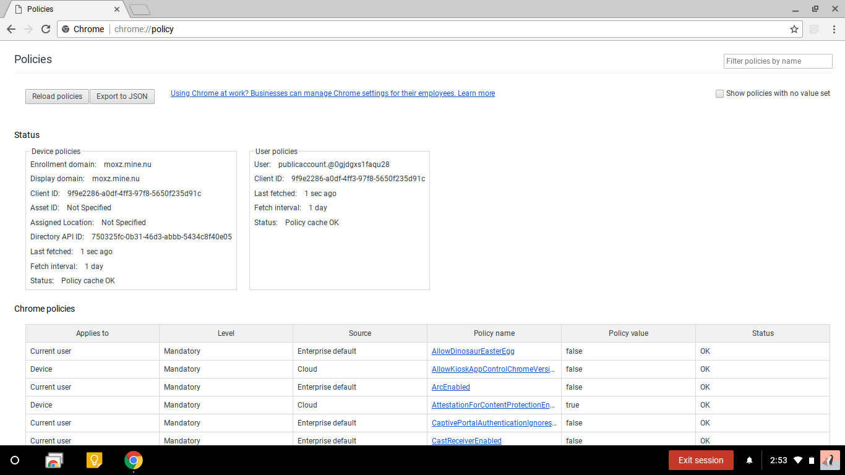This screenshot has width=845, height=475.
Task: Open the Using Chrome at work link
Action: click(333, 93)
